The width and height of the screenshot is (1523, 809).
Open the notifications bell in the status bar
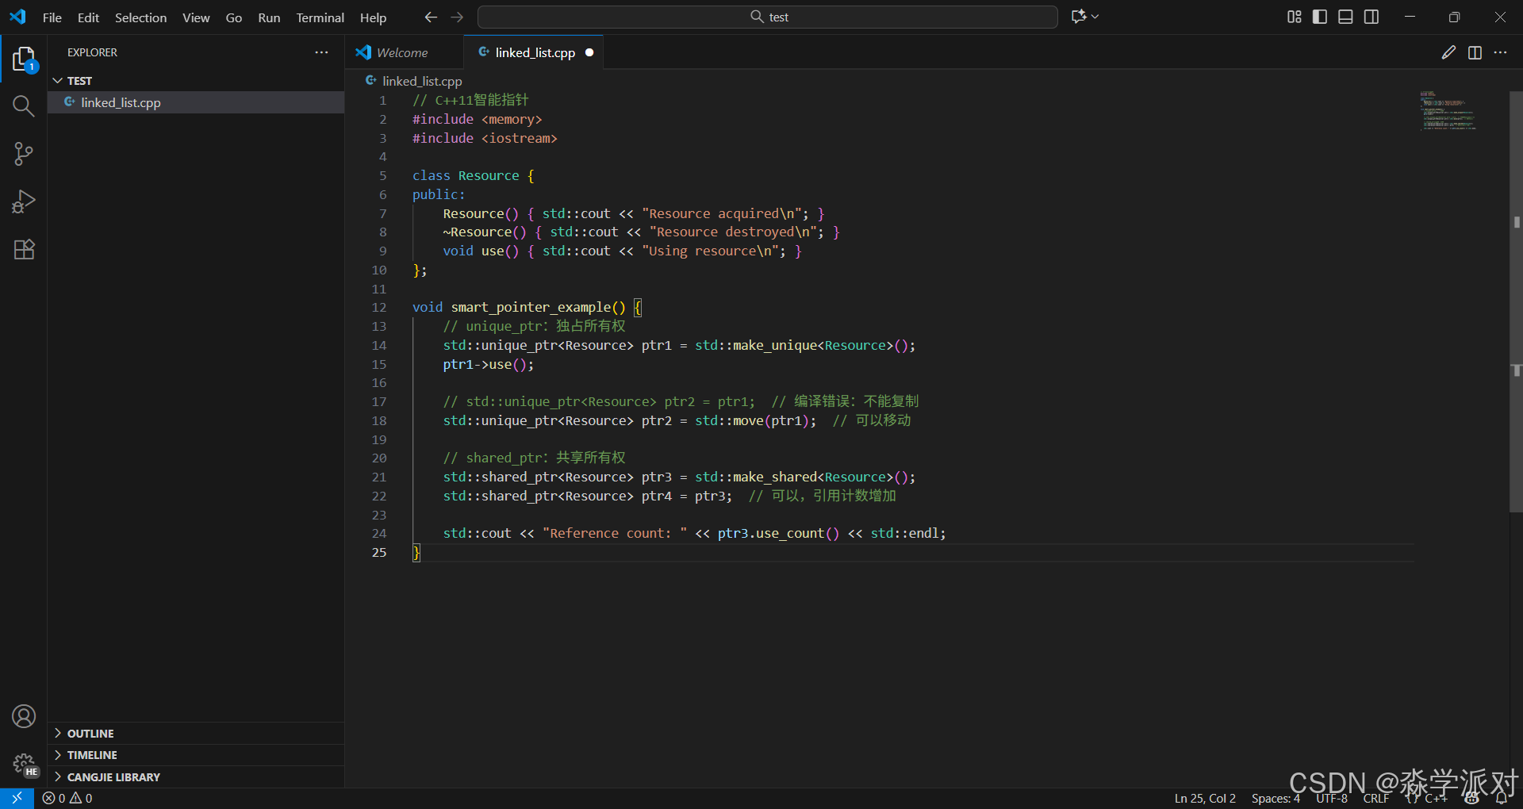pos(1502,799)
